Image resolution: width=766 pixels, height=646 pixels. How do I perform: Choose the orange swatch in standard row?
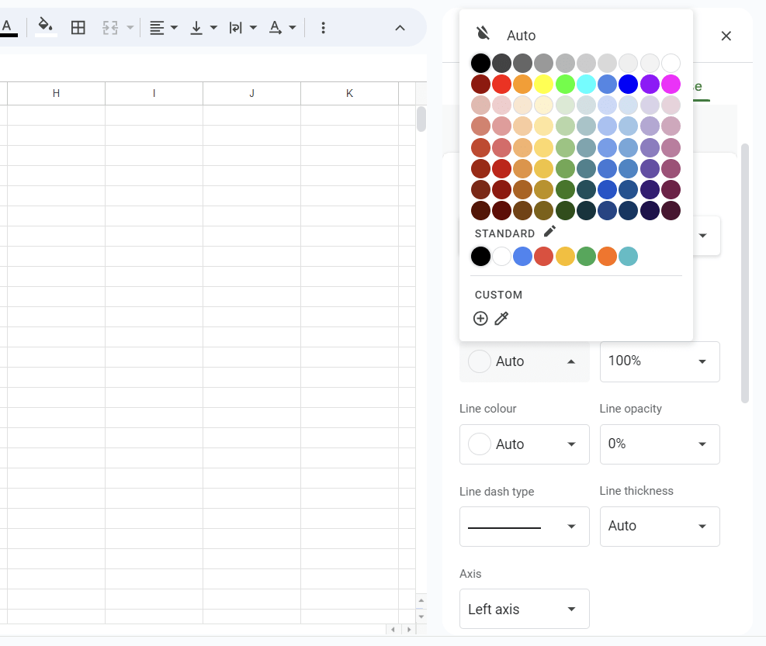(607, 257)
